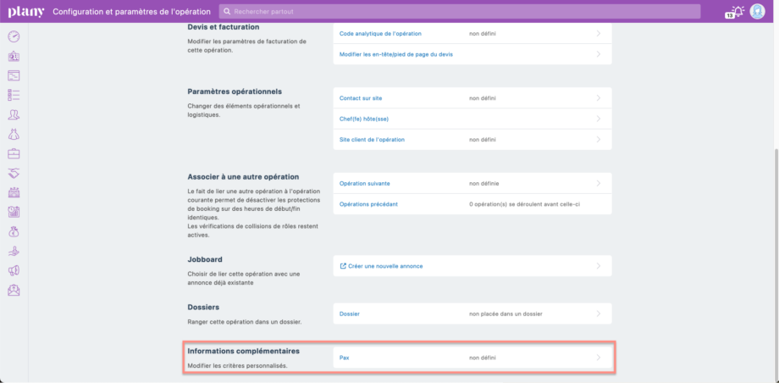
Task: Expand the Opération suivante row chevron
Action: click(599, 183)
